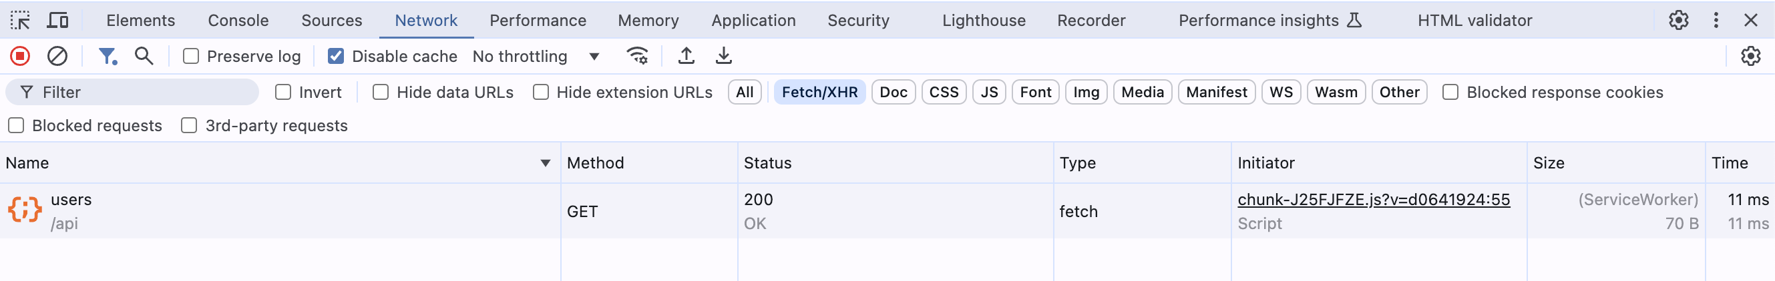Click Name column sort arrow
1775x281 pixels.
coord(545,164)
